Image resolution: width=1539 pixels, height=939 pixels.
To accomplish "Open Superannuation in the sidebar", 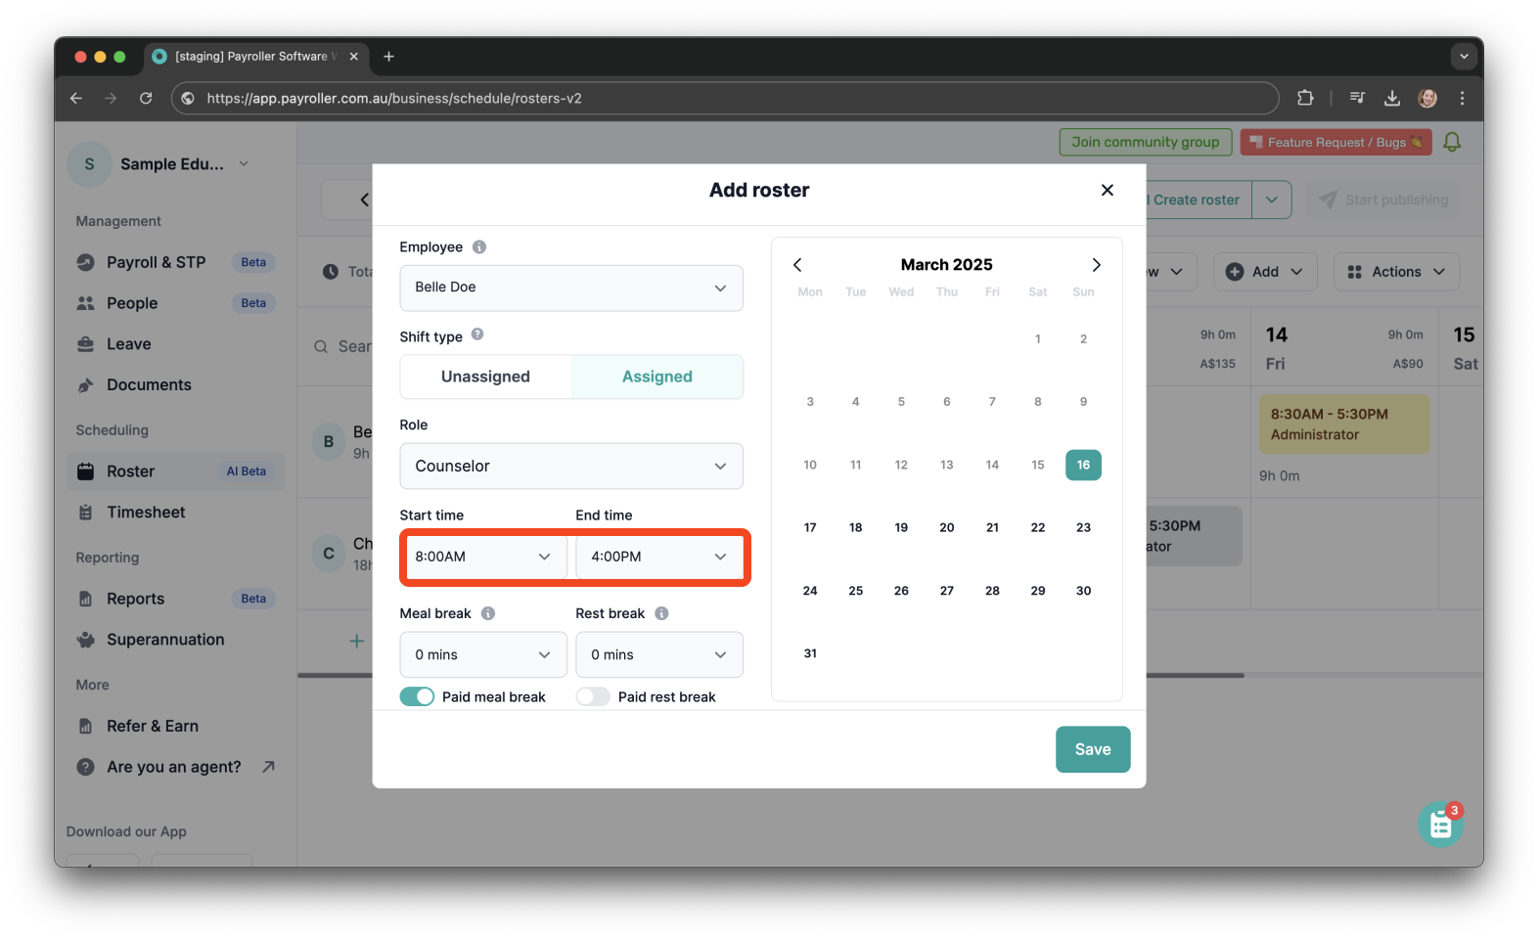I will click(x=176, y=640).
